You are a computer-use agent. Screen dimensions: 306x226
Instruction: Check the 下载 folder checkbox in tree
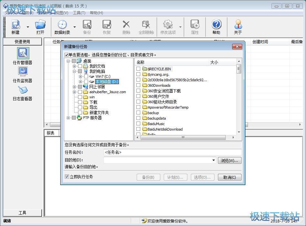click(80, 102)
